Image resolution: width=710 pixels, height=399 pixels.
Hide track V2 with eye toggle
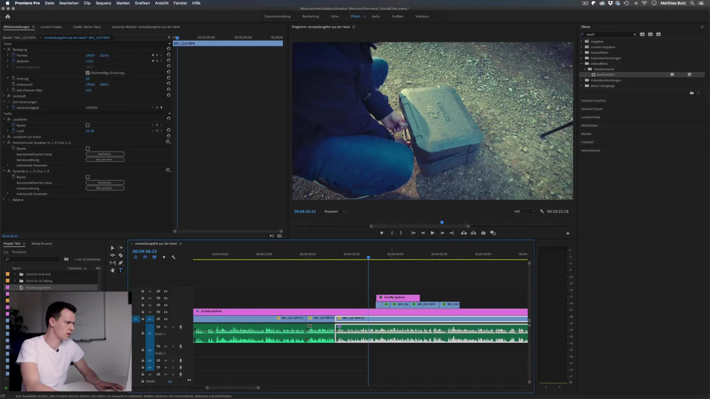(166, 312)
